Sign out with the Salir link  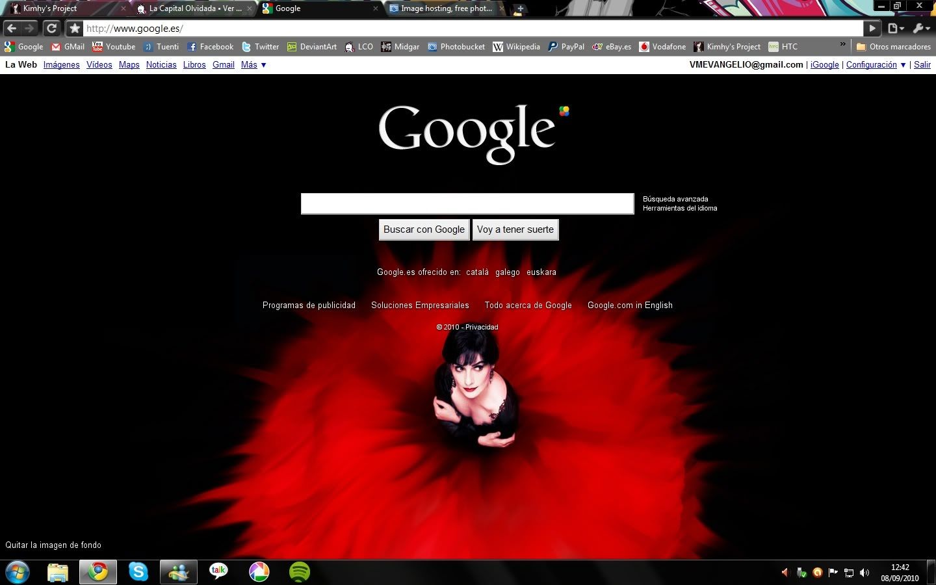[922, 65]
